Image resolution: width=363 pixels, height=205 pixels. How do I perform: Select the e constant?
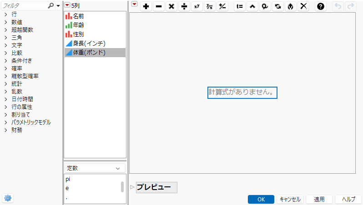click(x=67, y=188)
